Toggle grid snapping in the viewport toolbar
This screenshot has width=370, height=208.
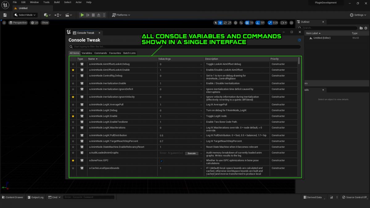tap(247, 23)
